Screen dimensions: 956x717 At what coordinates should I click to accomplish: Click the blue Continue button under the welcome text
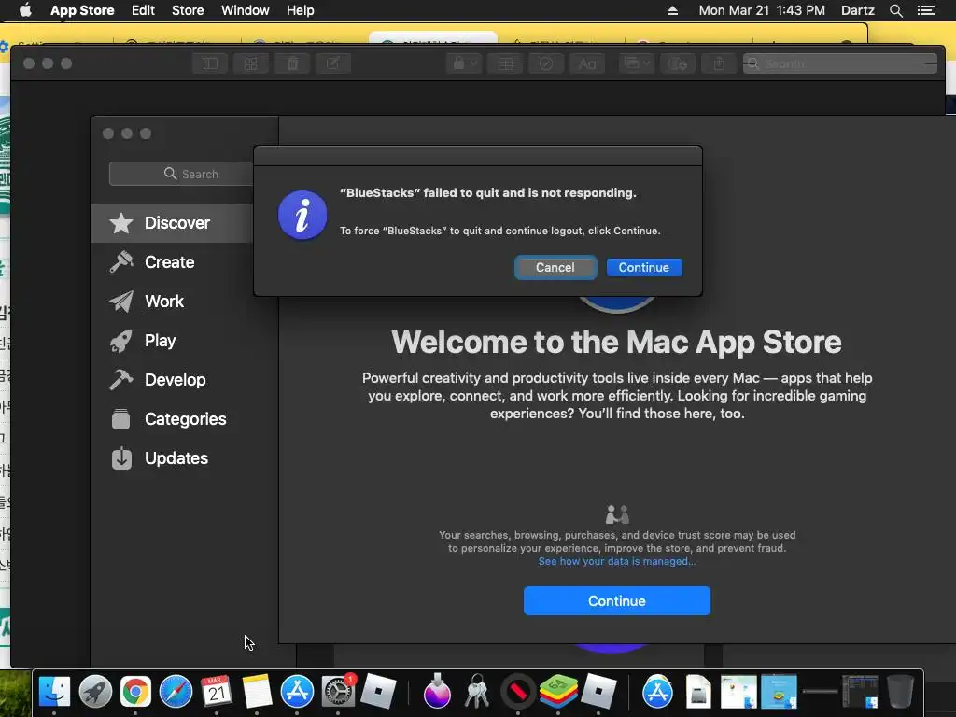pyautogui.click(x=616, y=601)
